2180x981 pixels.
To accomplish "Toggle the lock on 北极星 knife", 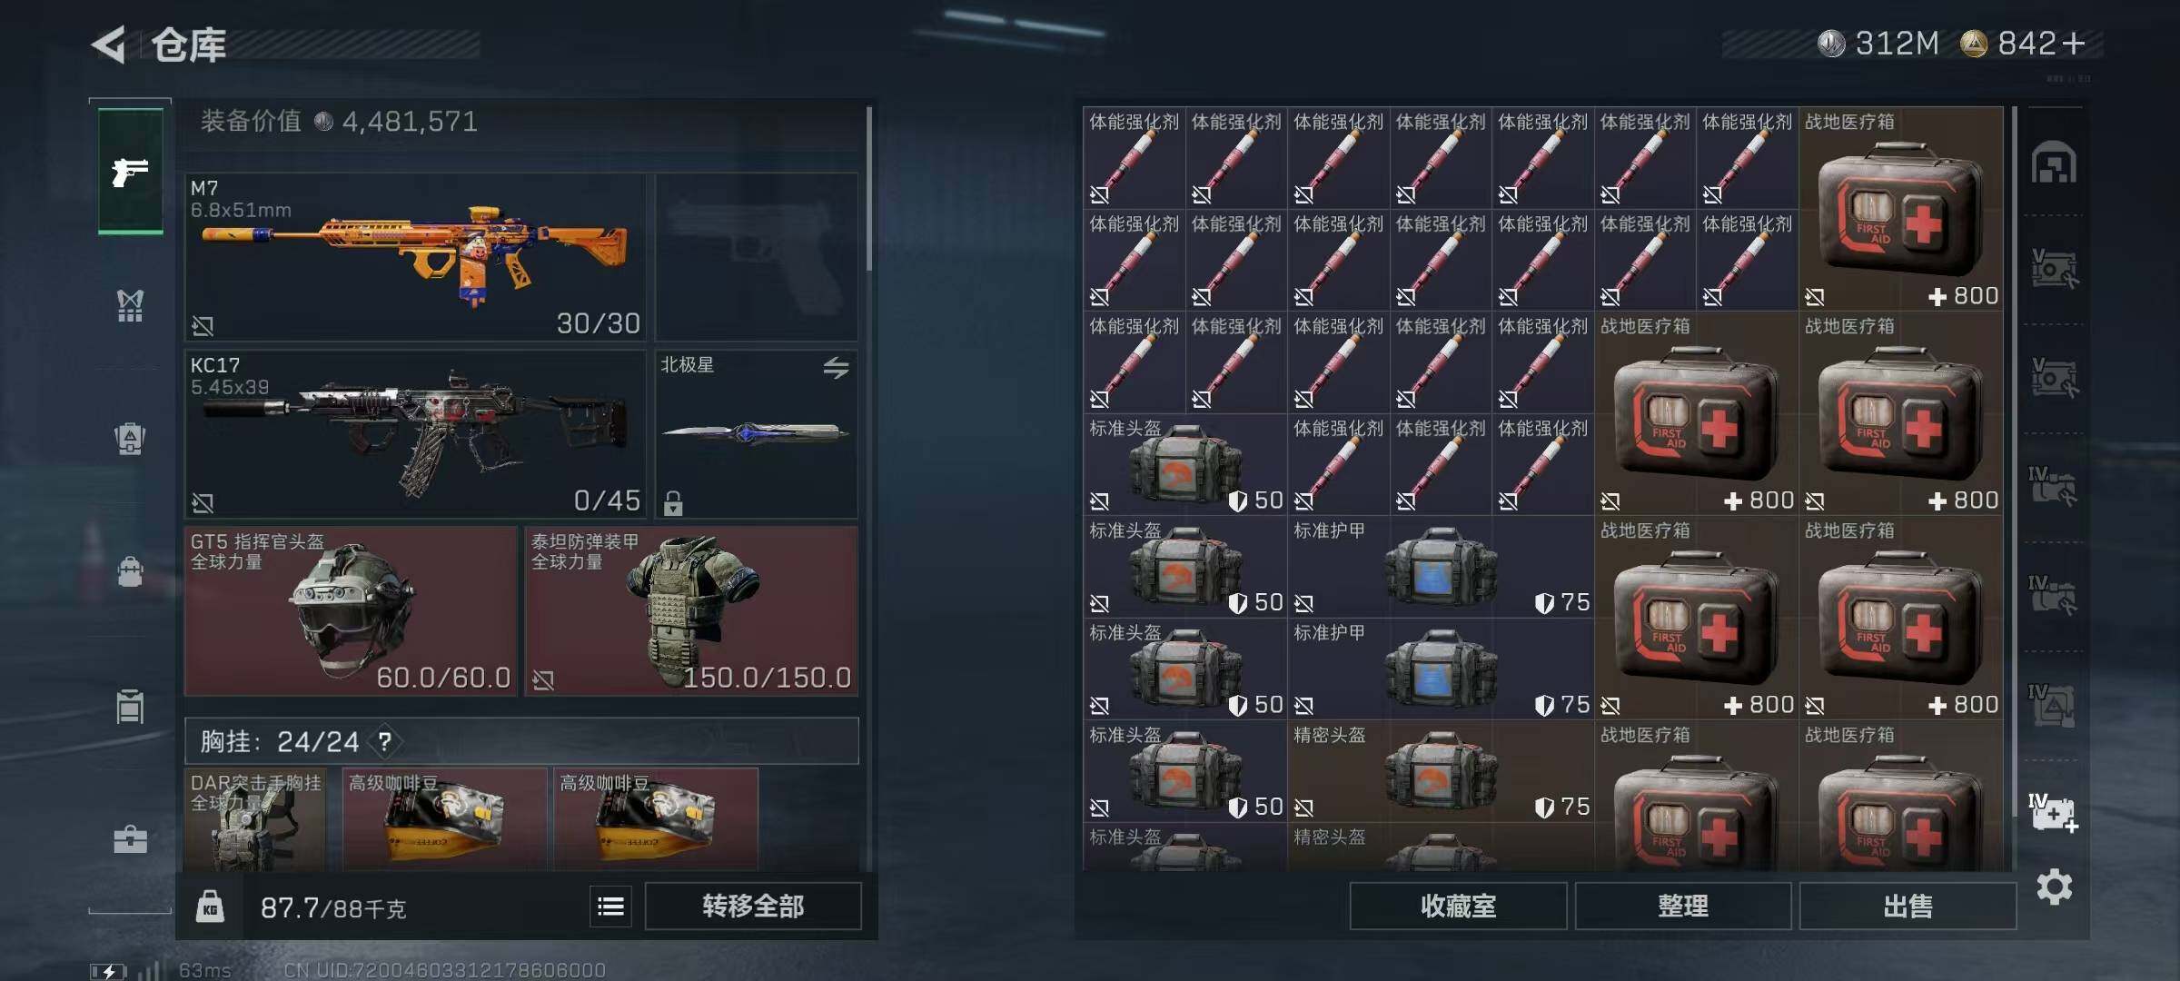I will 673,502.
